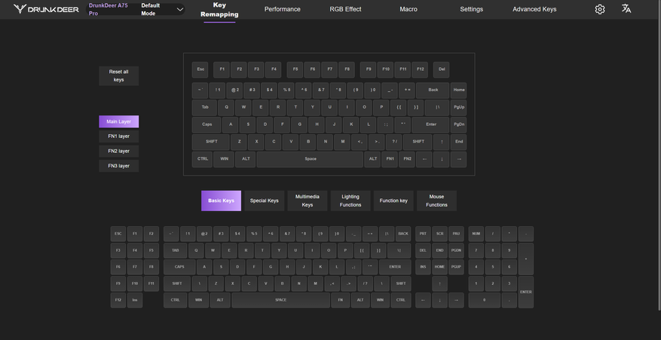Open the RGB Effect tab

click(x=345, y=9)
